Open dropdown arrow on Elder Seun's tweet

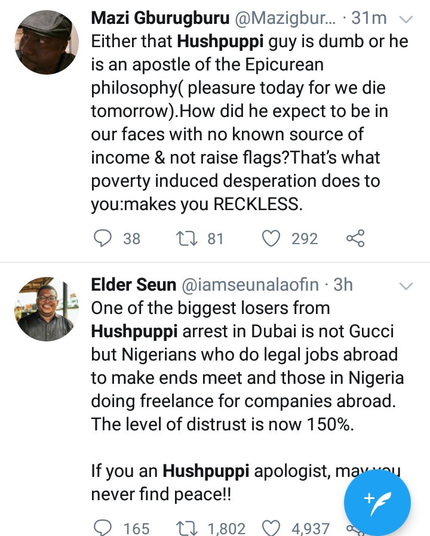406,285
